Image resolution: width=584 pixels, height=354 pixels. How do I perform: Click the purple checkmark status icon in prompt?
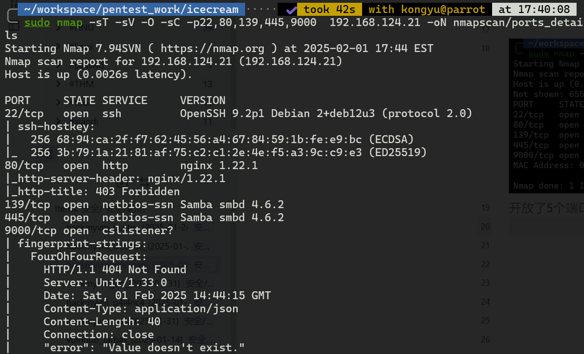[x=291, y=9]
